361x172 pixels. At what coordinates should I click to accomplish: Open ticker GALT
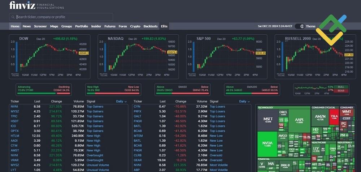point(138,116)
